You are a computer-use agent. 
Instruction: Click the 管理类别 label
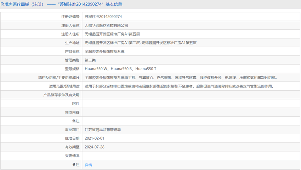coord(72,60)
